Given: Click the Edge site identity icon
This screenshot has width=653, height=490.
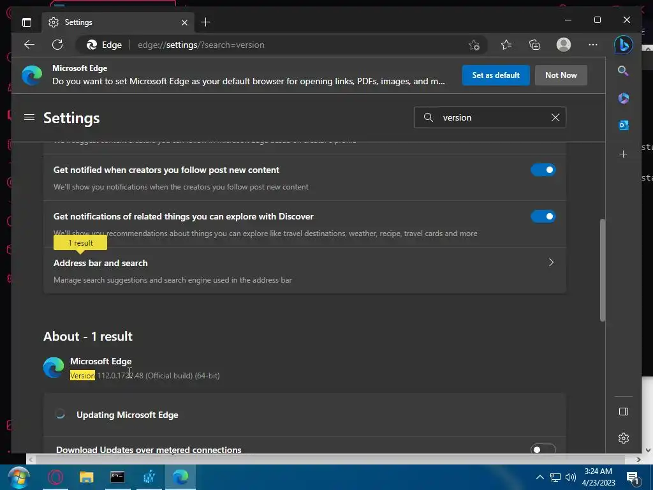Looking at the screenshot, I should [x=92, y=45].
